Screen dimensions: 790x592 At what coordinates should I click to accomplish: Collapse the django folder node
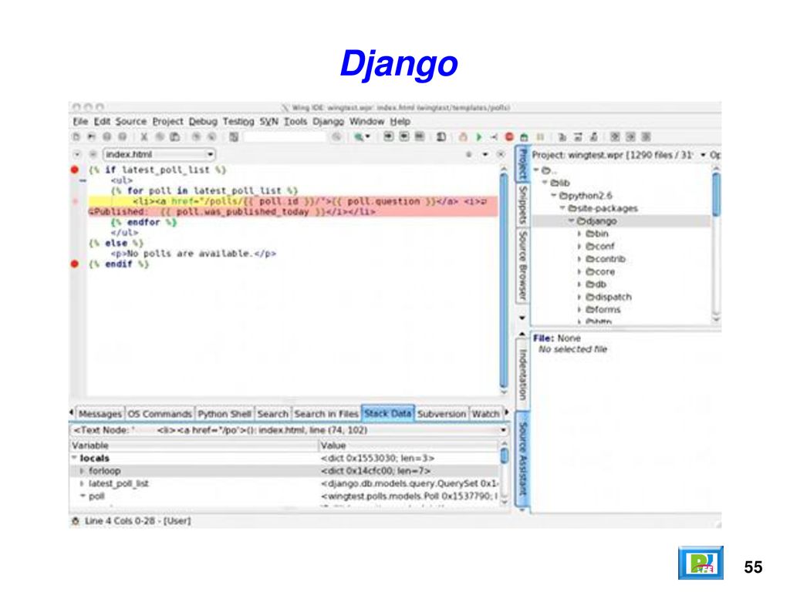click(x=572, y=221)
